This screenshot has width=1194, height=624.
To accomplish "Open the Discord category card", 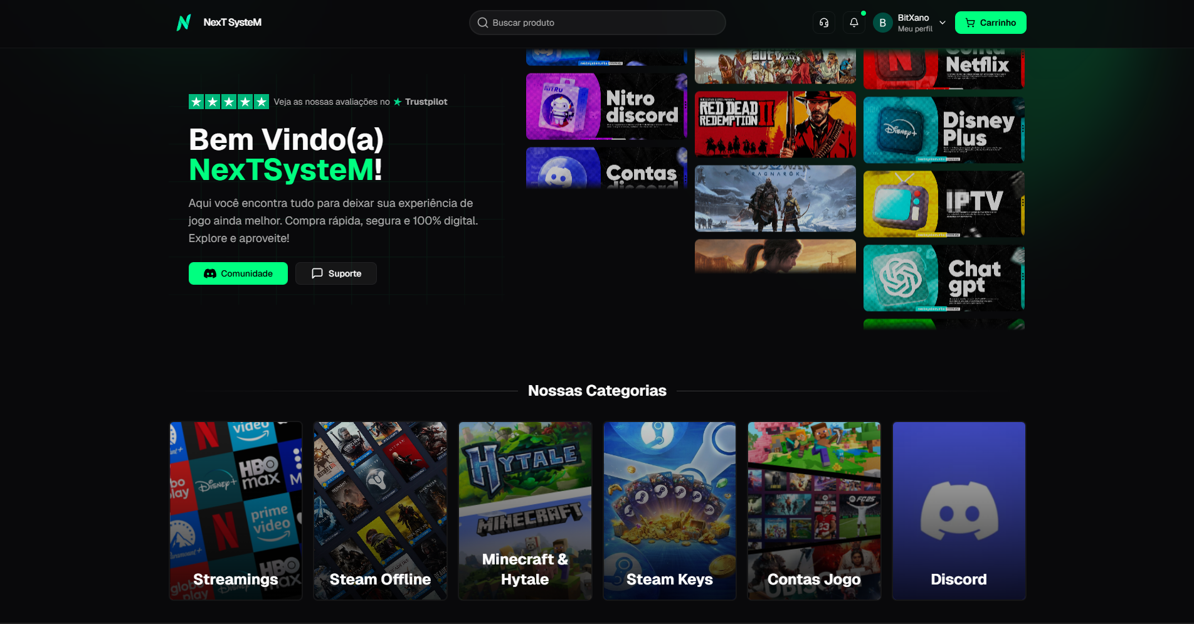I will click(958, 510).
